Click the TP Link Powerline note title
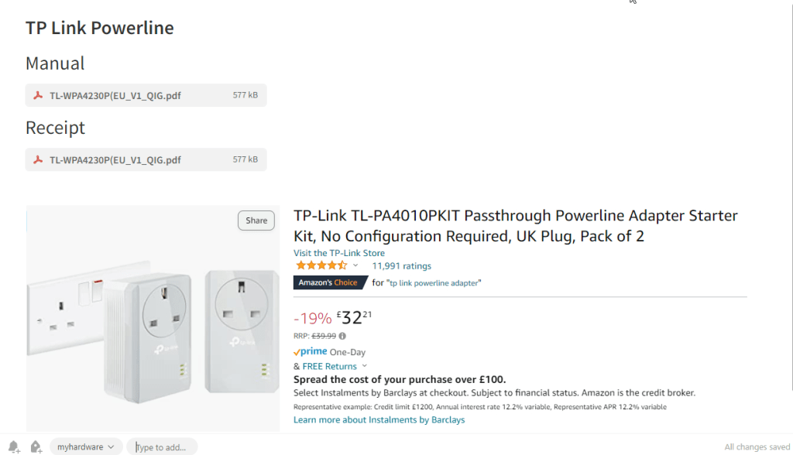This screenshot has height=455, width=793. click(99, 28)
